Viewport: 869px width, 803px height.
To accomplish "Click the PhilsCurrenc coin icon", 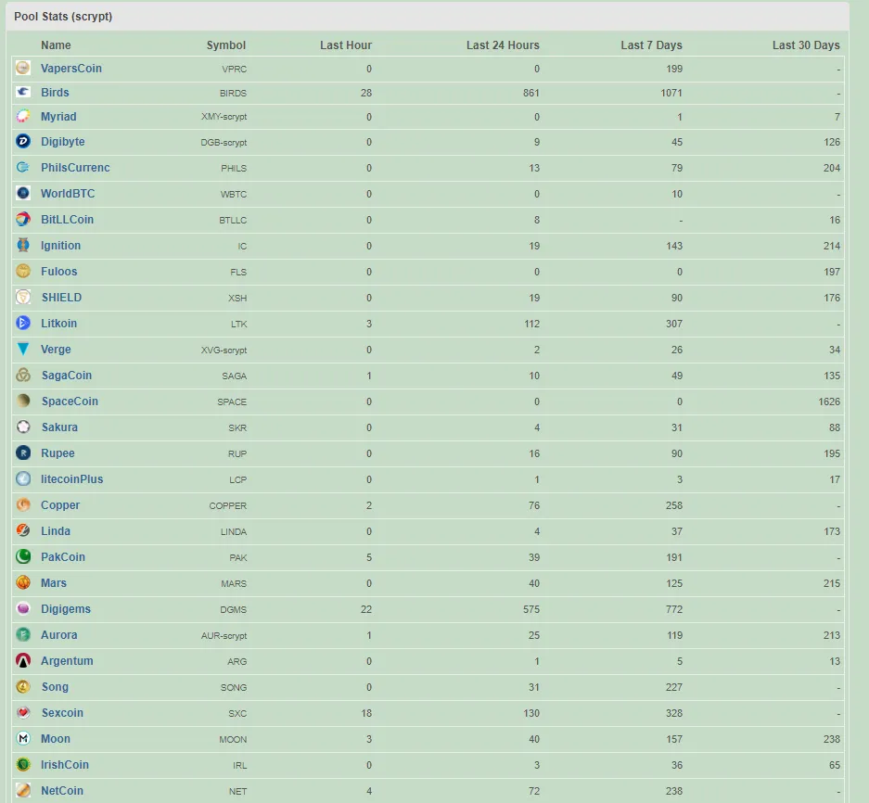I will [23, 167].
